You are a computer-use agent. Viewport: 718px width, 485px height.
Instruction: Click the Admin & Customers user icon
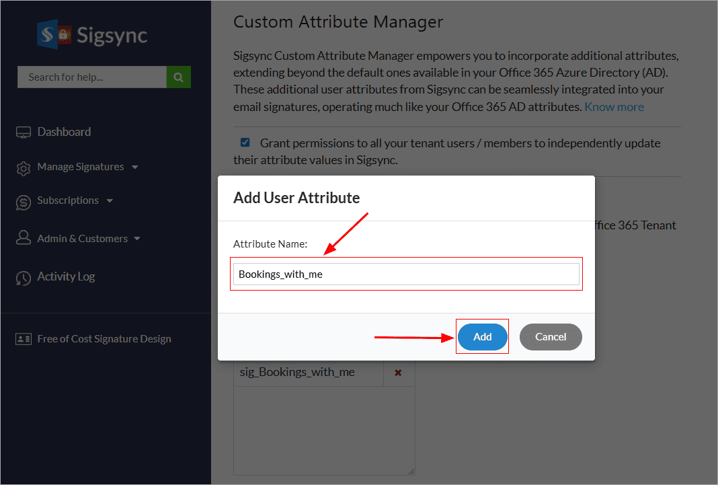click(x=24, y=237)
